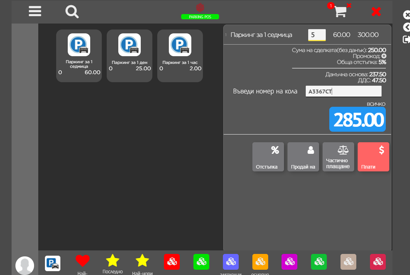
Task: Add 'Паркинг за 1 час' product
Action: (180, 56)
